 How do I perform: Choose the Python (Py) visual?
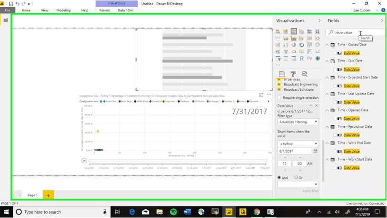point(309,58)
